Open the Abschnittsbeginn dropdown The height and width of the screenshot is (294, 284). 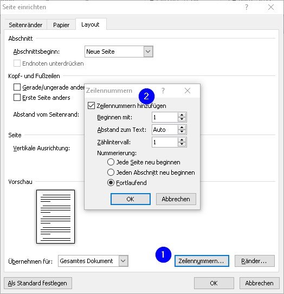(148, 52)
